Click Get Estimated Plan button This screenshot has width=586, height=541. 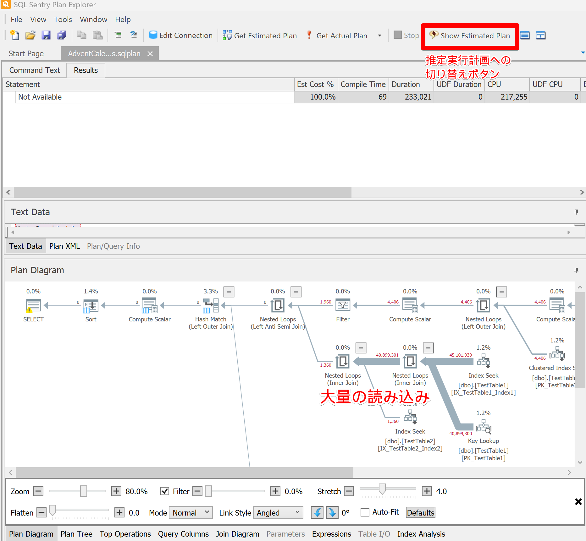coord(260,36)
